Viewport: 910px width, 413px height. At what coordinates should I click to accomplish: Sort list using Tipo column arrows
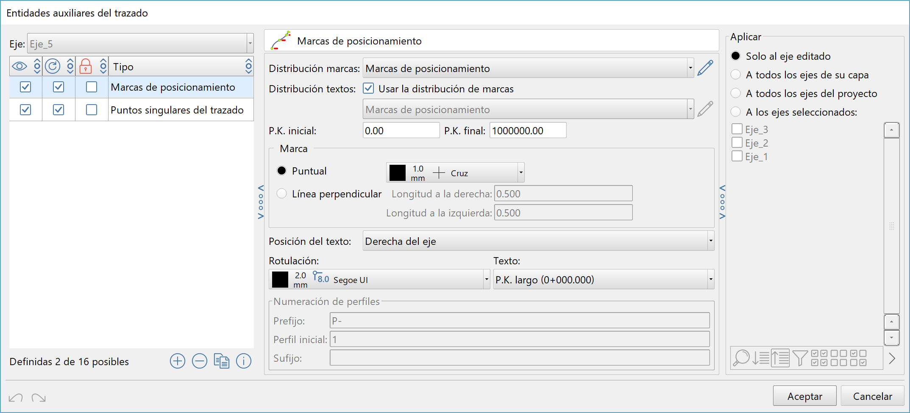(x=249, y=67)
